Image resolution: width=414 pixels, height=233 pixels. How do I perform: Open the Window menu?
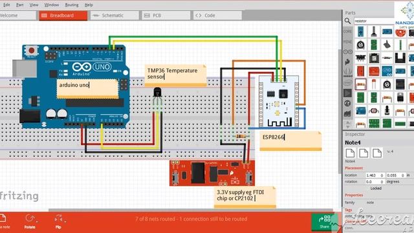(52, 5)
